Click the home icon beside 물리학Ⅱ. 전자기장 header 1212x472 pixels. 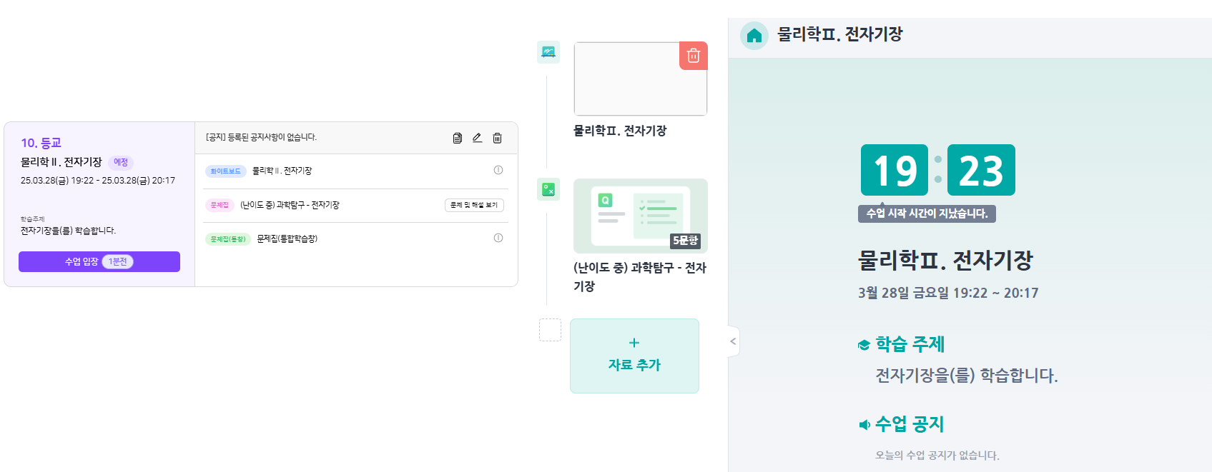(754, 35)
